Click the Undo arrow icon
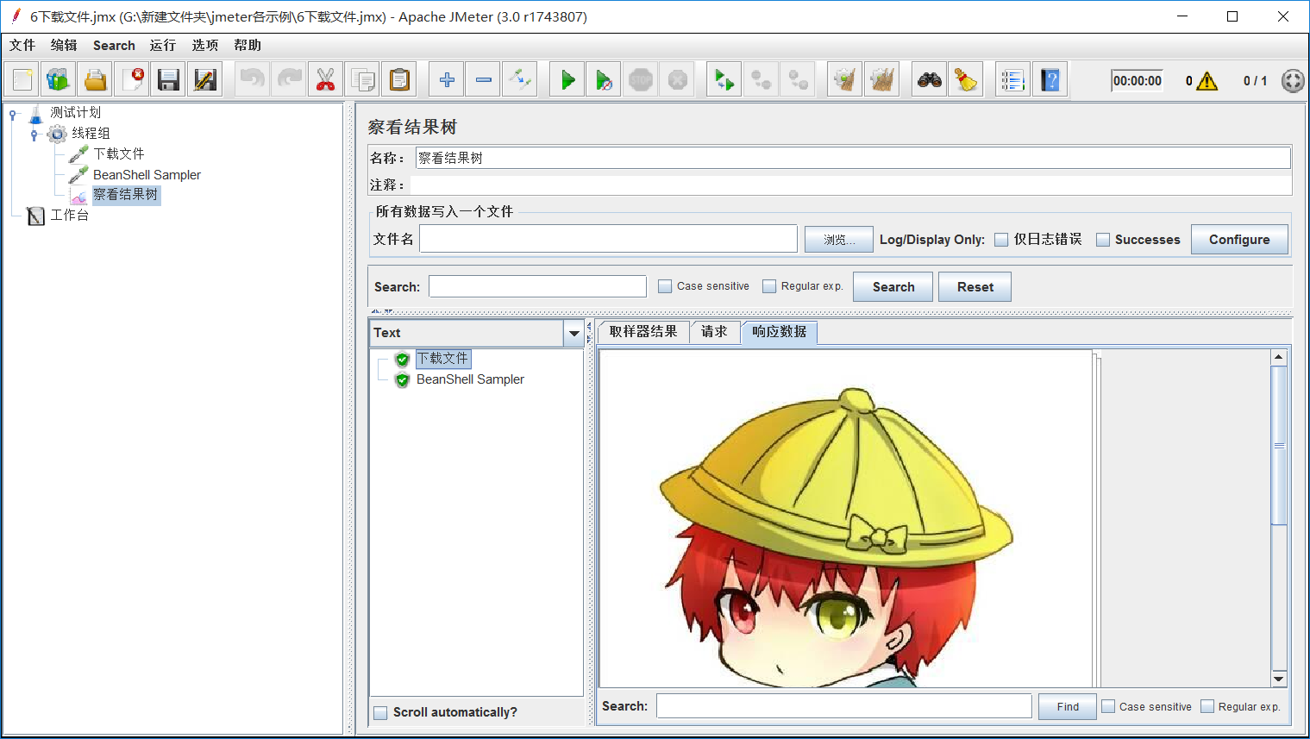This screenshot has width=1310, height=739. click(253, 80)
